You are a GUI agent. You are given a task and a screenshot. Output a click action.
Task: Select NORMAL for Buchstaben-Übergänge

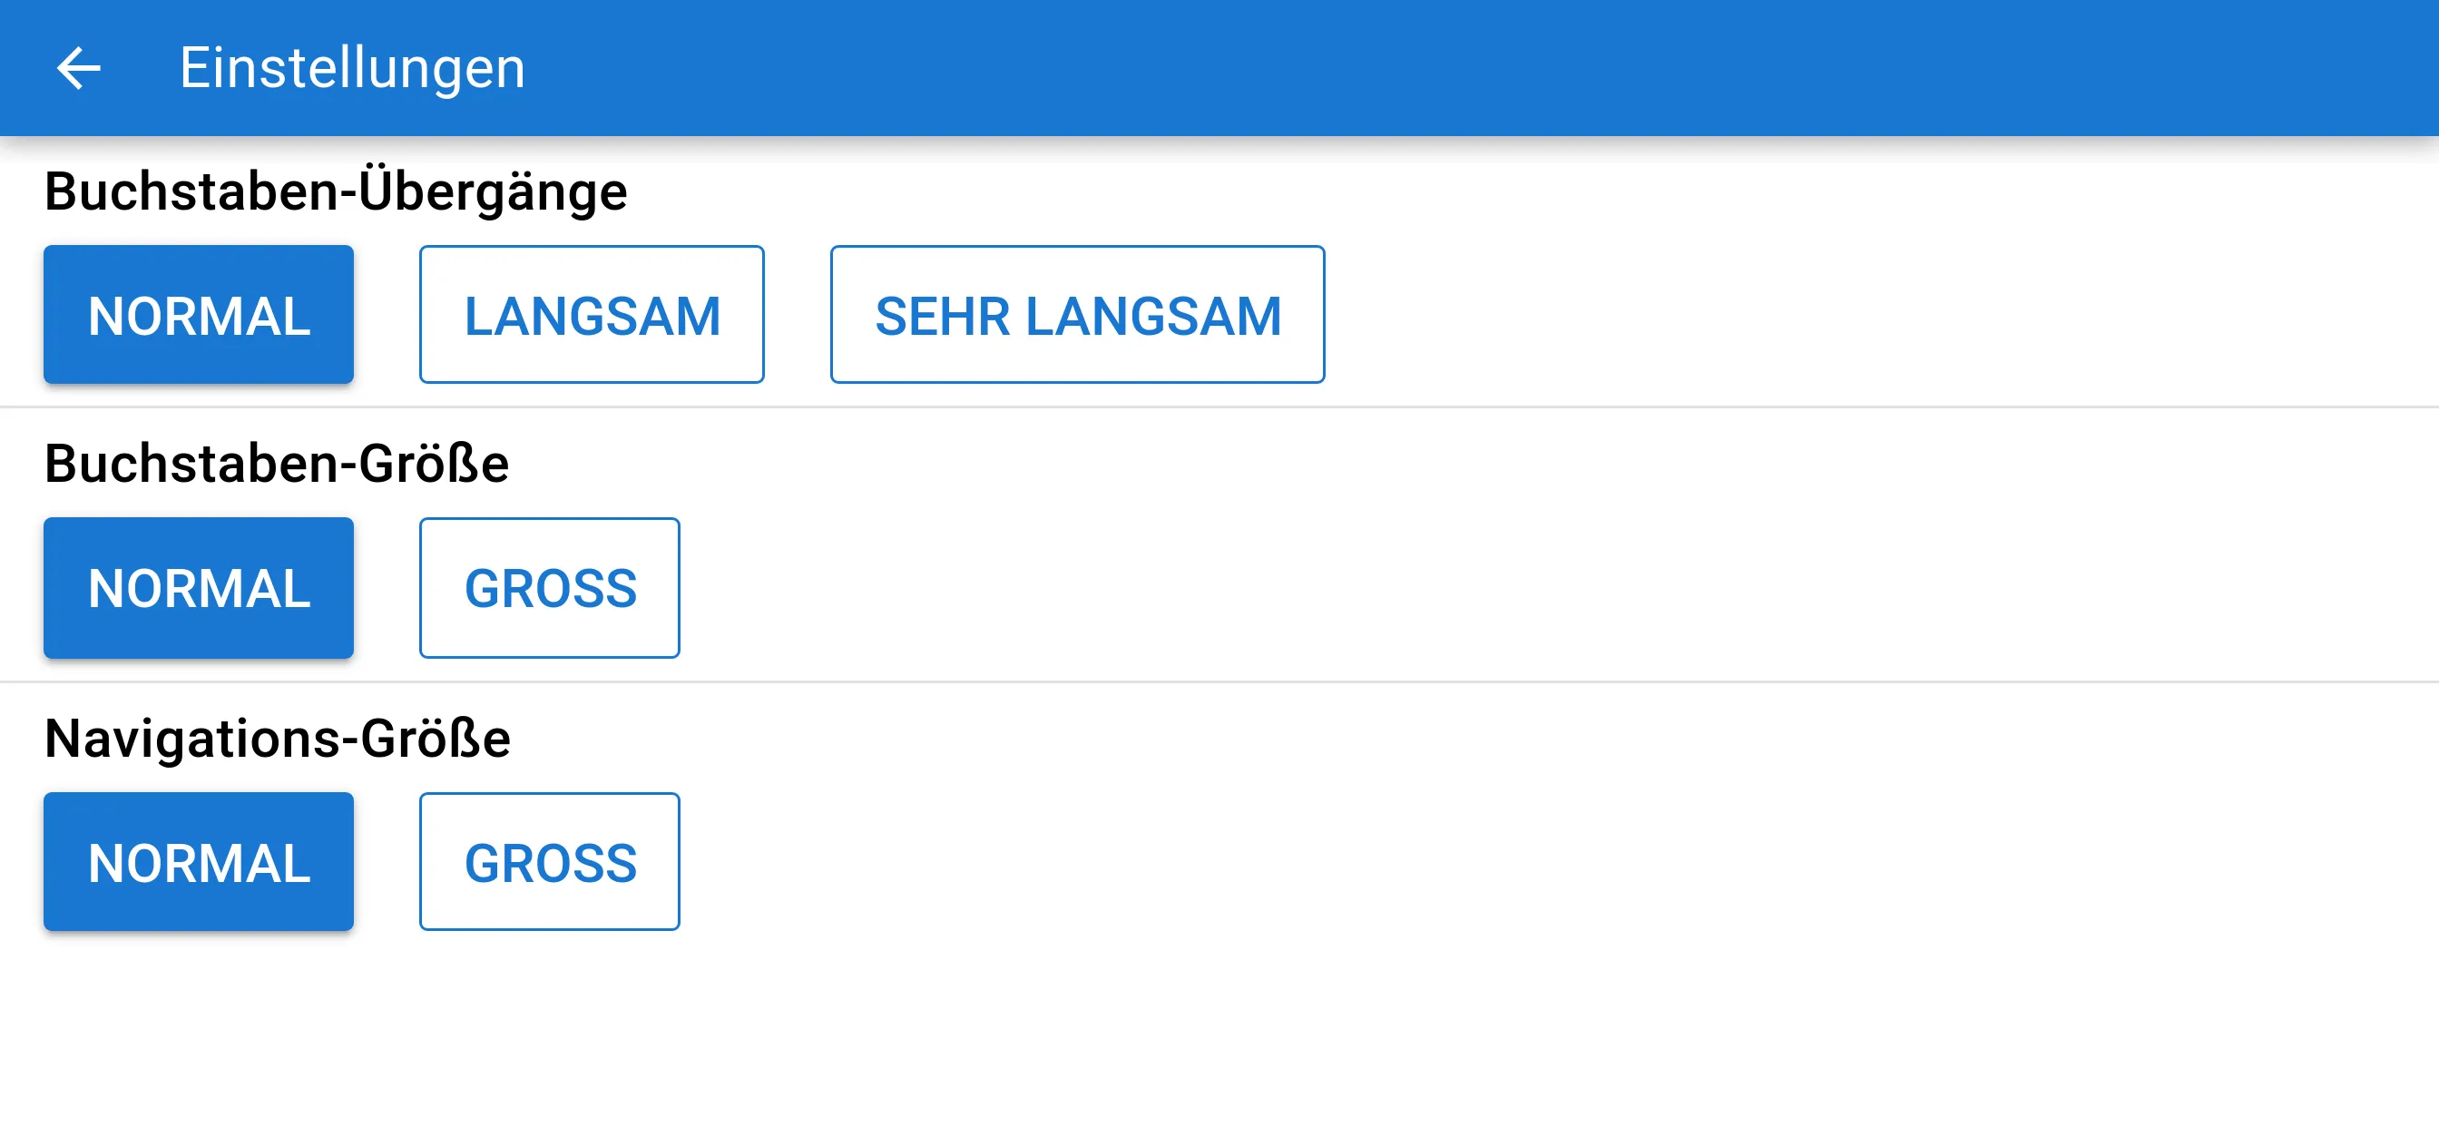point(199,313)
